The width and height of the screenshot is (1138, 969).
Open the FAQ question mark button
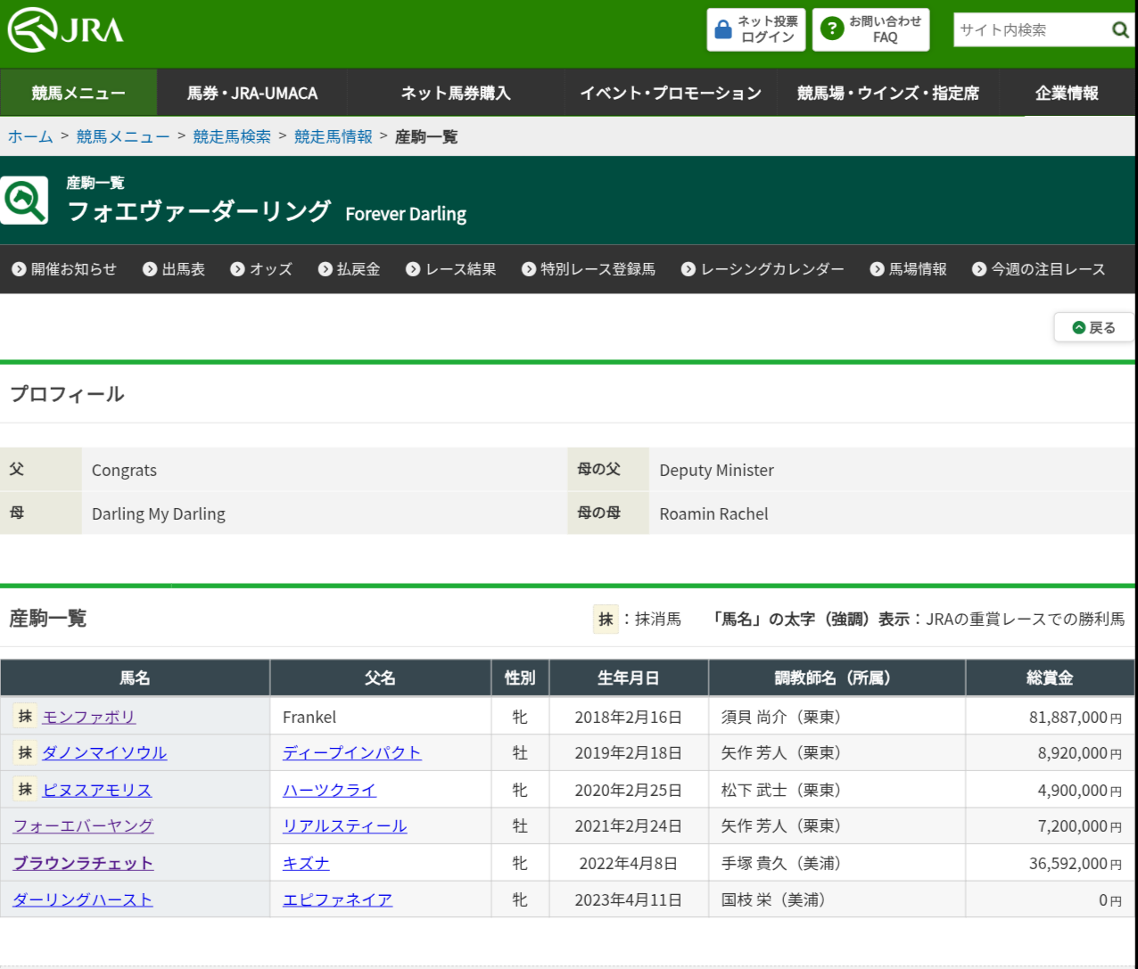870,29
